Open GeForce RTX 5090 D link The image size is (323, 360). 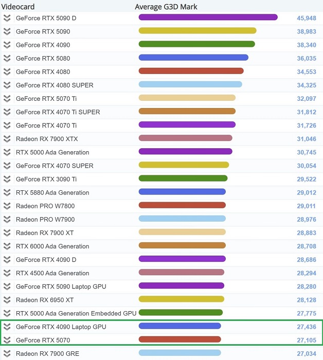[46, 18]
